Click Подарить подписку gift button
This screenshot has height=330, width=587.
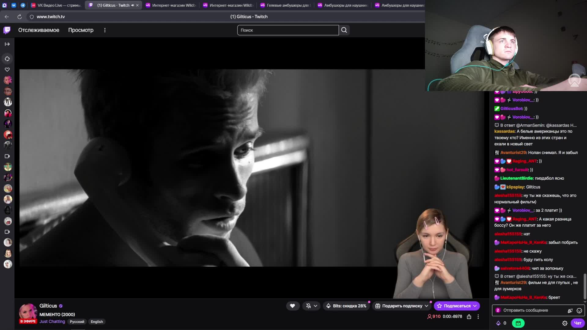(402, 306)
